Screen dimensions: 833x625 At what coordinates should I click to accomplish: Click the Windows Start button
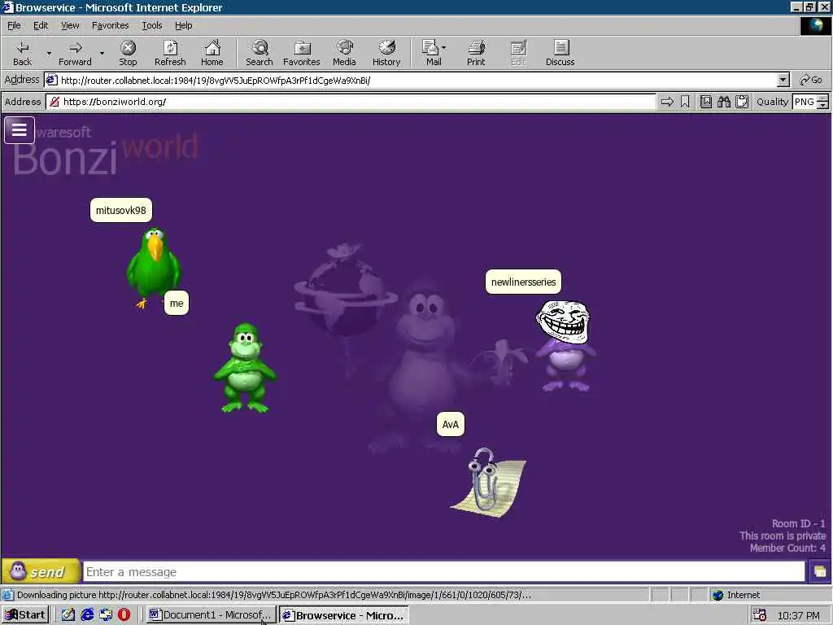click(25, 615)
